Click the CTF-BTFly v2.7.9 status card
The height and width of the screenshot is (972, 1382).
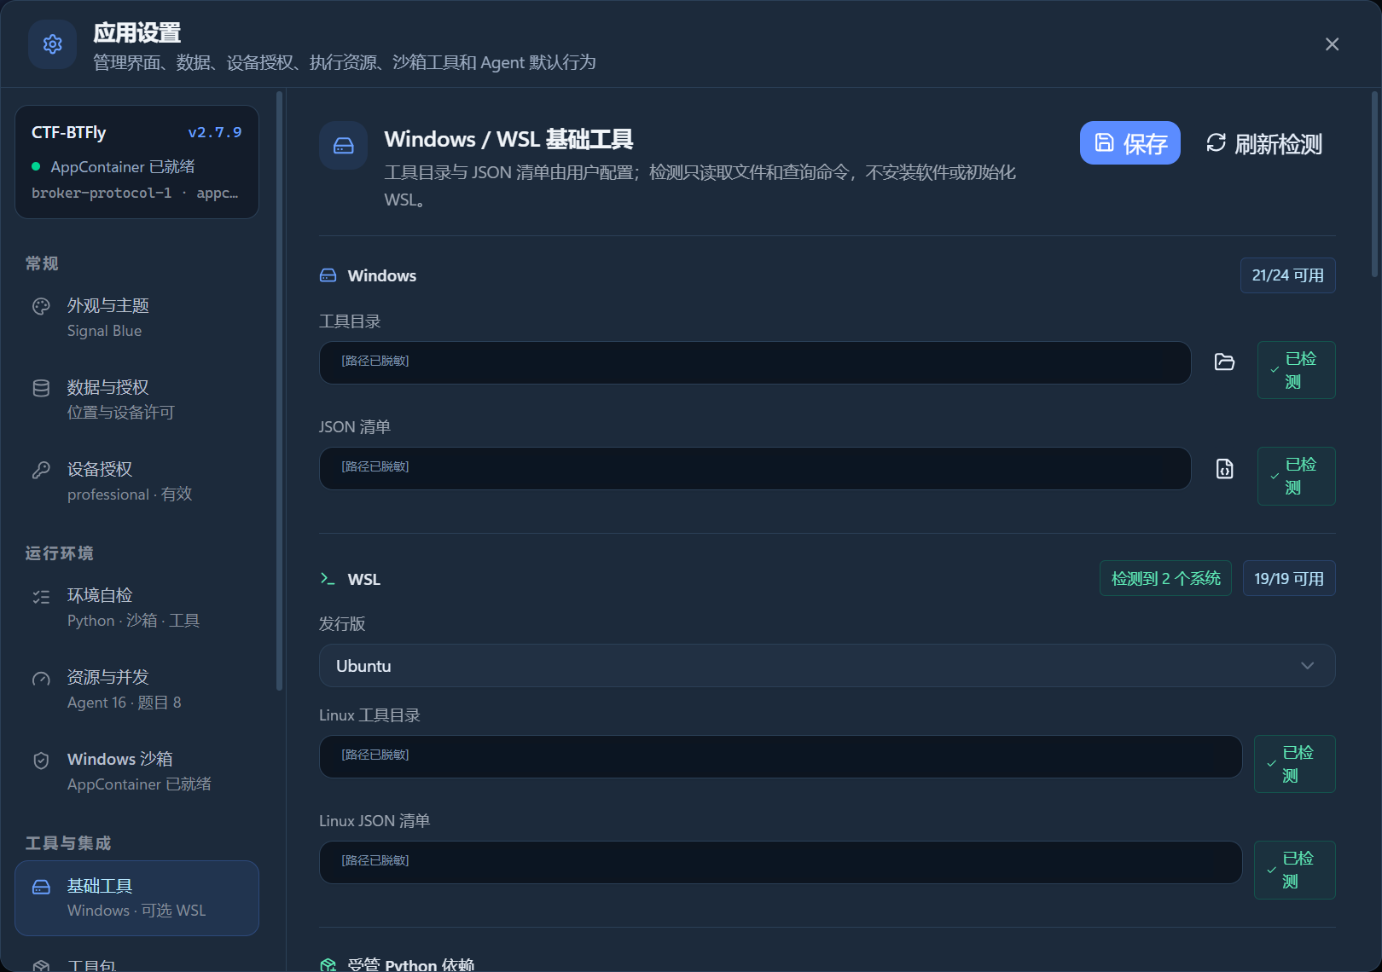tap(136, 162)
